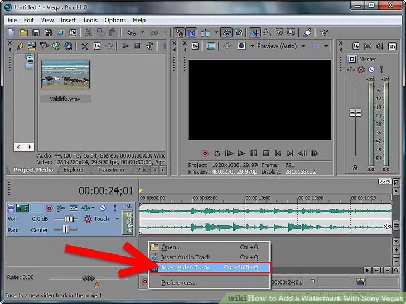Click the Media FX lightning icon in Project Media
Screen dimensions: 406x304
[20, 46]
